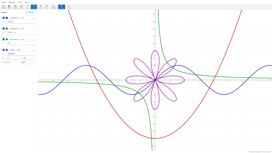Open curve type dropdown for 1/x
Screen dimensions: 272x153
click(20, 39)
